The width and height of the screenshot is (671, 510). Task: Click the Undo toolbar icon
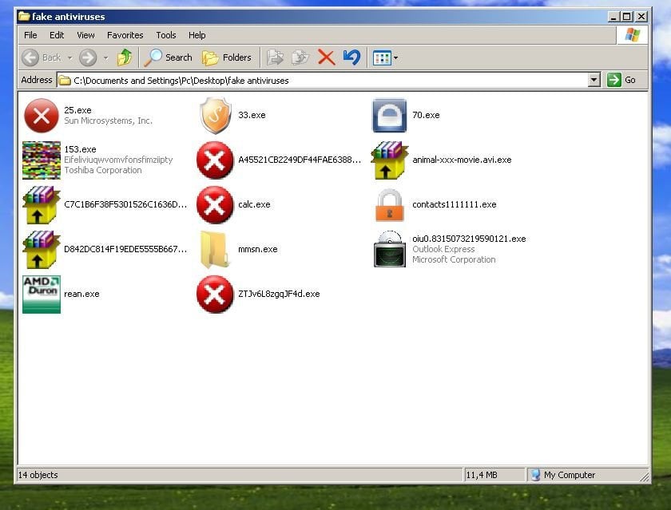[x=351, y=57]
